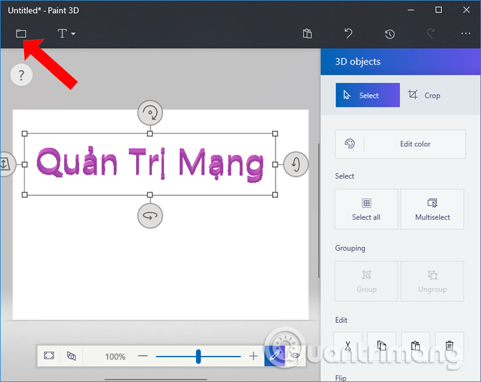Click the Z-axis rotate handle above text
The image size is (481, 382).
point(150,113)
